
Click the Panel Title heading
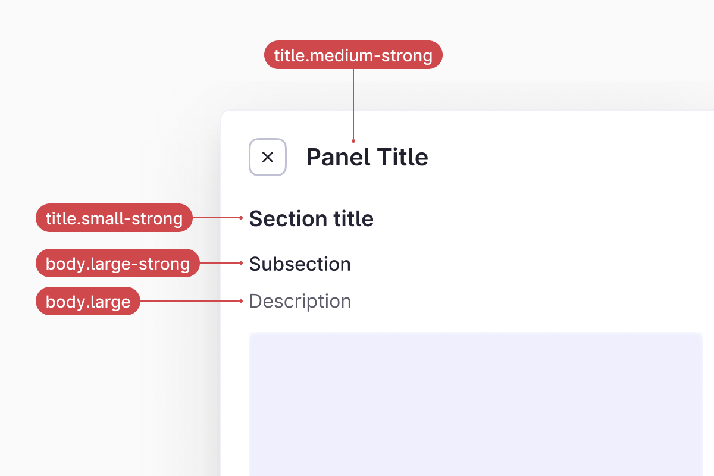(x=367, y=158)
